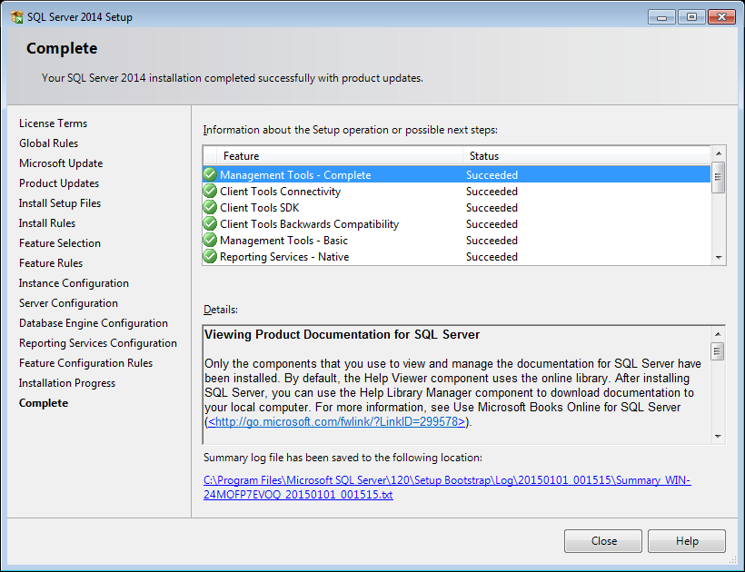The image size is (745, 572).
Task: Select the Instance Configuration step
Action: point(74,283)
